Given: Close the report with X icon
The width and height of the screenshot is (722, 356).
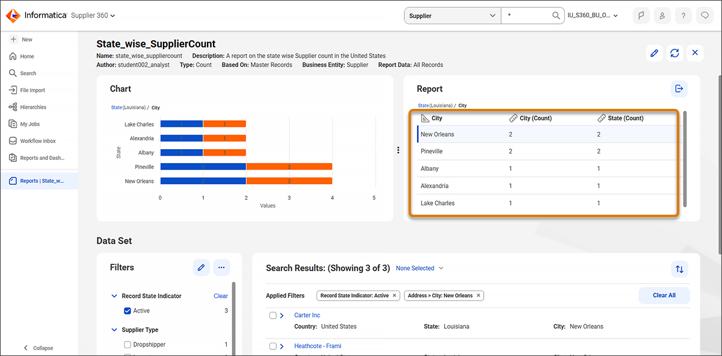Looking at the screenshot, I should pyautogui.click(x=695, y=53).
